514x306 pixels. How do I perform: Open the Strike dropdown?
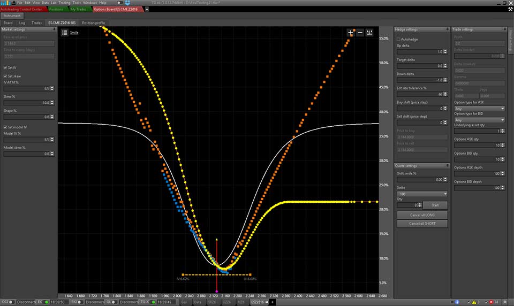pos(422,194)
